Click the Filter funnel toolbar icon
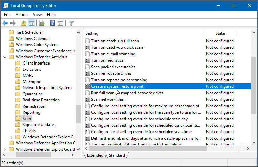Image resolution: width=258 pixels, height=167 pixels. click(x=71, y=23)
